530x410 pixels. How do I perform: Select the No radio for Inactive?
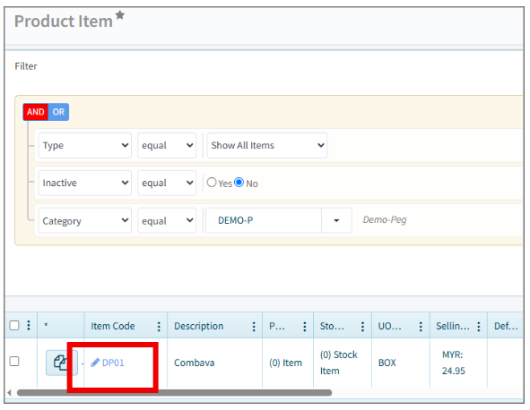[239, 183]
